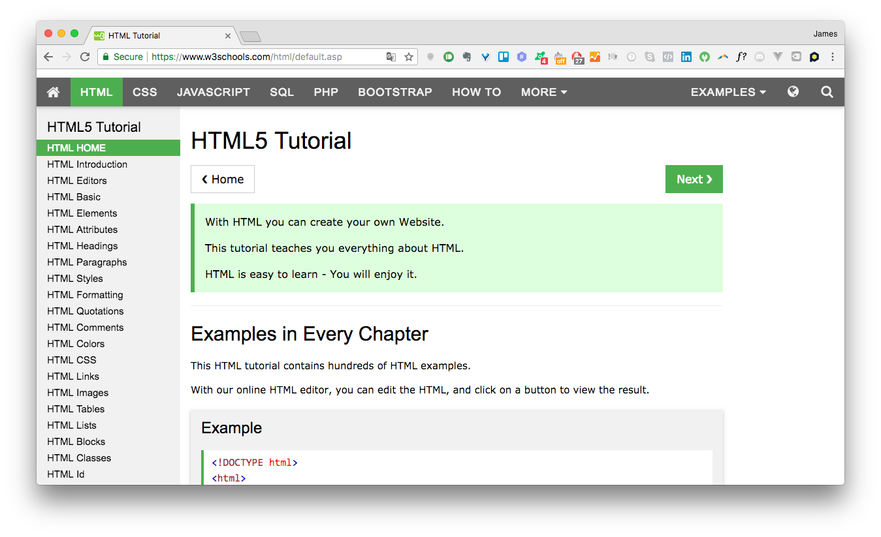
Task: Select the HTML Tutorial browser tab
Action: tap(160, 35)
